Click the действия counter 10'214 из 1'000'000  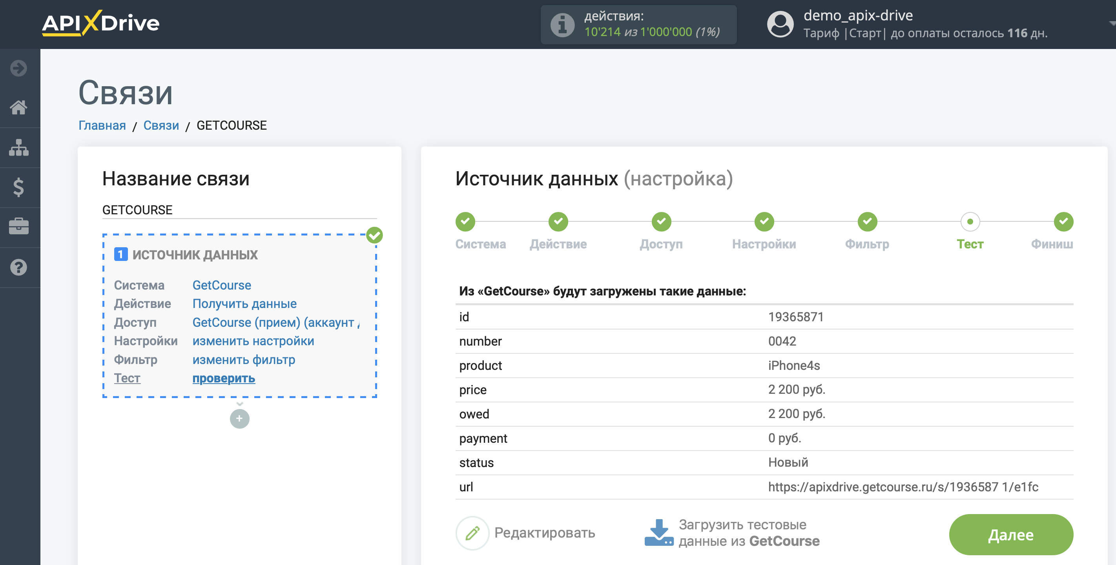click(x=651, y=32)
